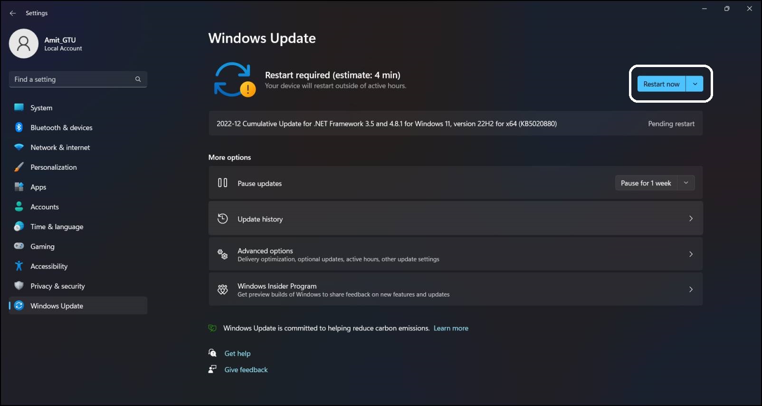
Task: Close the Settings window
Action: tap(749, 9)
